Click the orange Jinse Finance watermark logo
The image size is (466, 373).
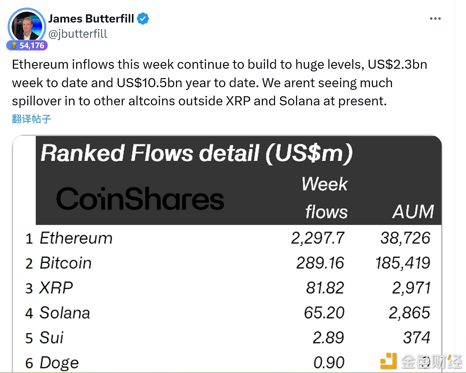pos(388,361)
